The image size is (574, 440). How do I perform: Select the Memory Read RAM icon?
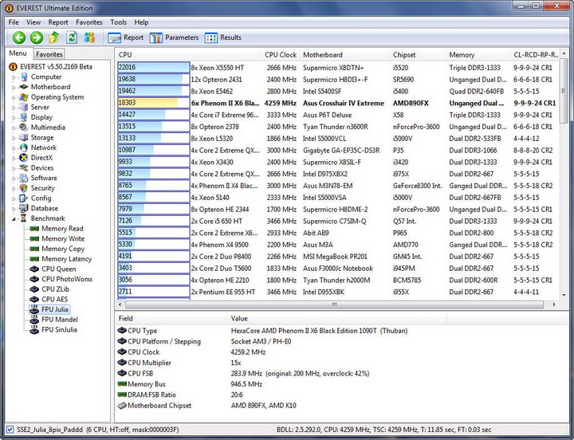point(34,229)
